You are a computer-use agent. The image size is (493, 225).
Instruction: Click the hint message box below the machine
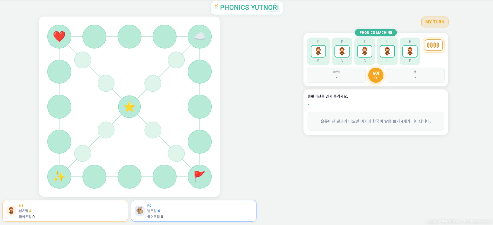click(376, 121)
